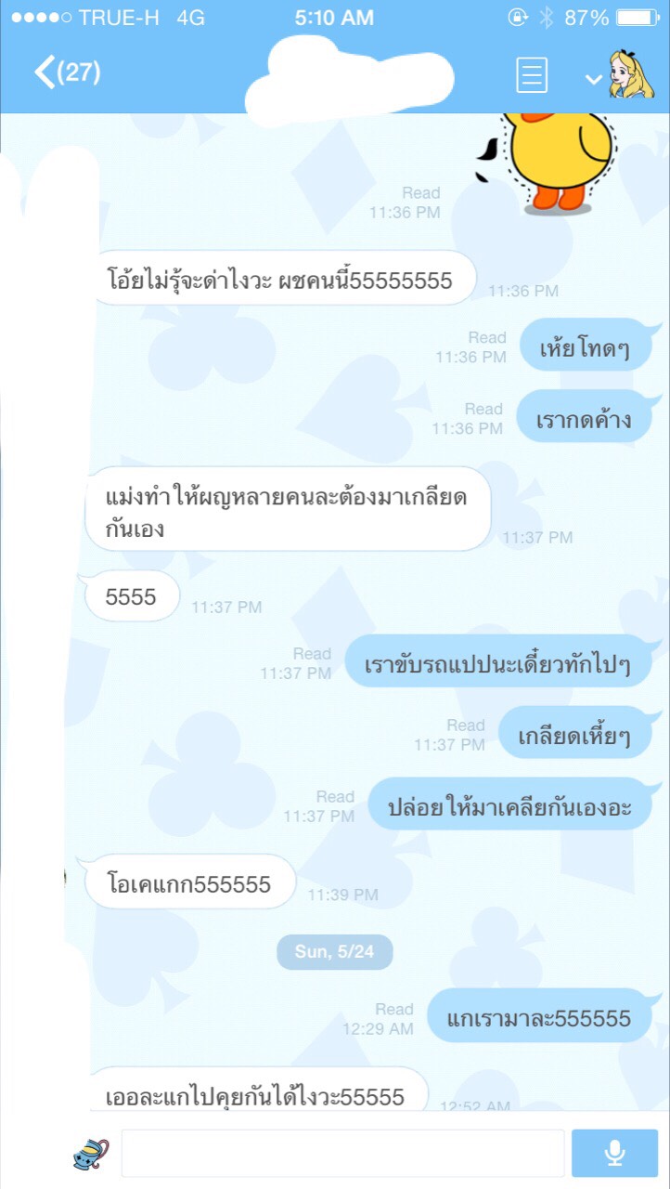Viewport: 670px width, 1189px height.
Task: Tap the battery indicator in status bar
Action: coord(636,18)
